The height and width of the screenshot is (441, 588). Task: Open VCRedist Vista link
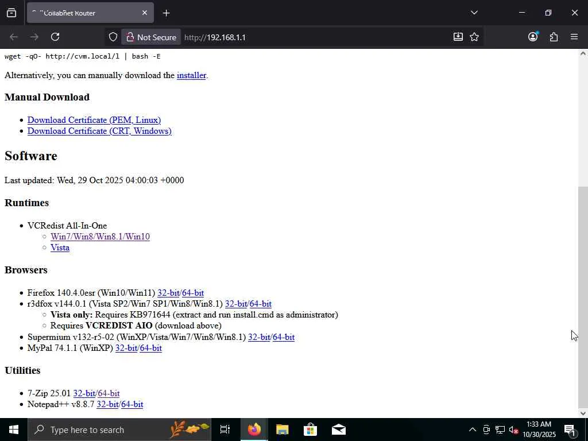pos(60,247)
